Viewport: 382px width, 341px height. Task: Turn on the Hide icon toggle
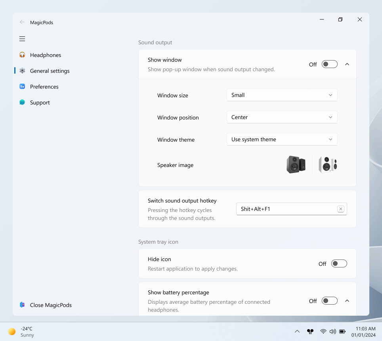(x=339, y=263)
